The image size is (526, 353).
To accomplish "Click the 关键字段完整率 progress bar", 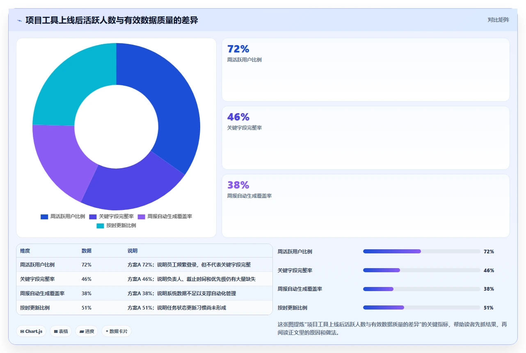I will pyautogui.click(x=422, y=270).
